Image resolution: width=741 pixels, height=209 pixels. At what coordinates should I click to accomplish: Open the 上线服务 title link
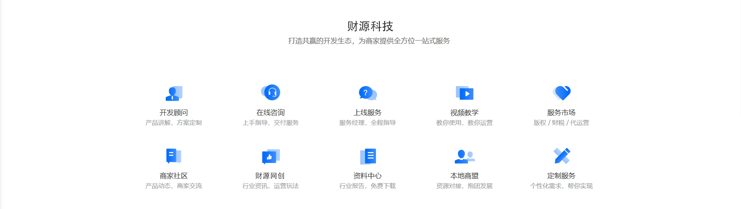(367, 112)
